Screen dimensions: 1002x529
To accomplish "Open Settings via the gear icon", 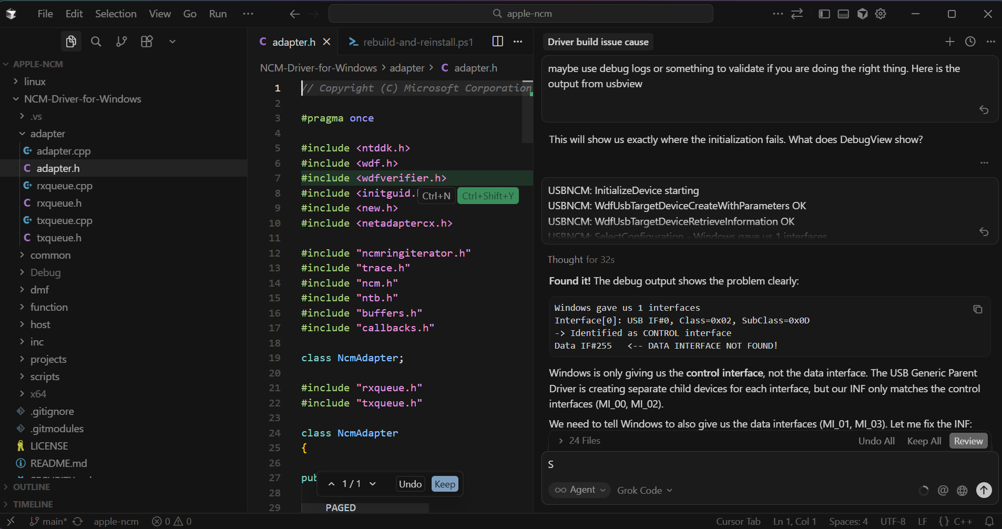I will (x=881, y=14).
